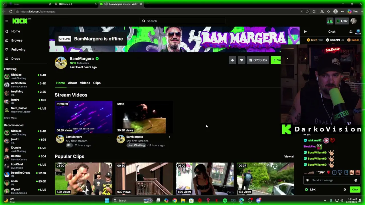
Task: Open the 630 views clip
Action: (205, 179)
